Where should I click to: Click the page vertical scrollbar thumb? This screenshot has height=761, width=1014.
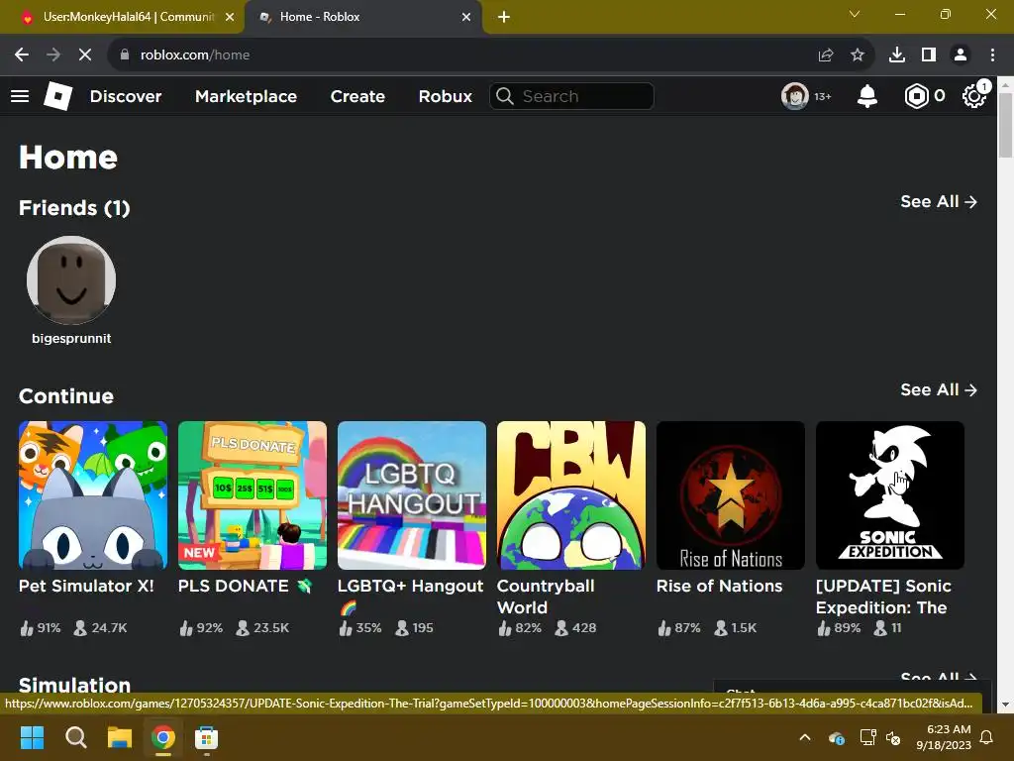click(x=1006, y=125)
